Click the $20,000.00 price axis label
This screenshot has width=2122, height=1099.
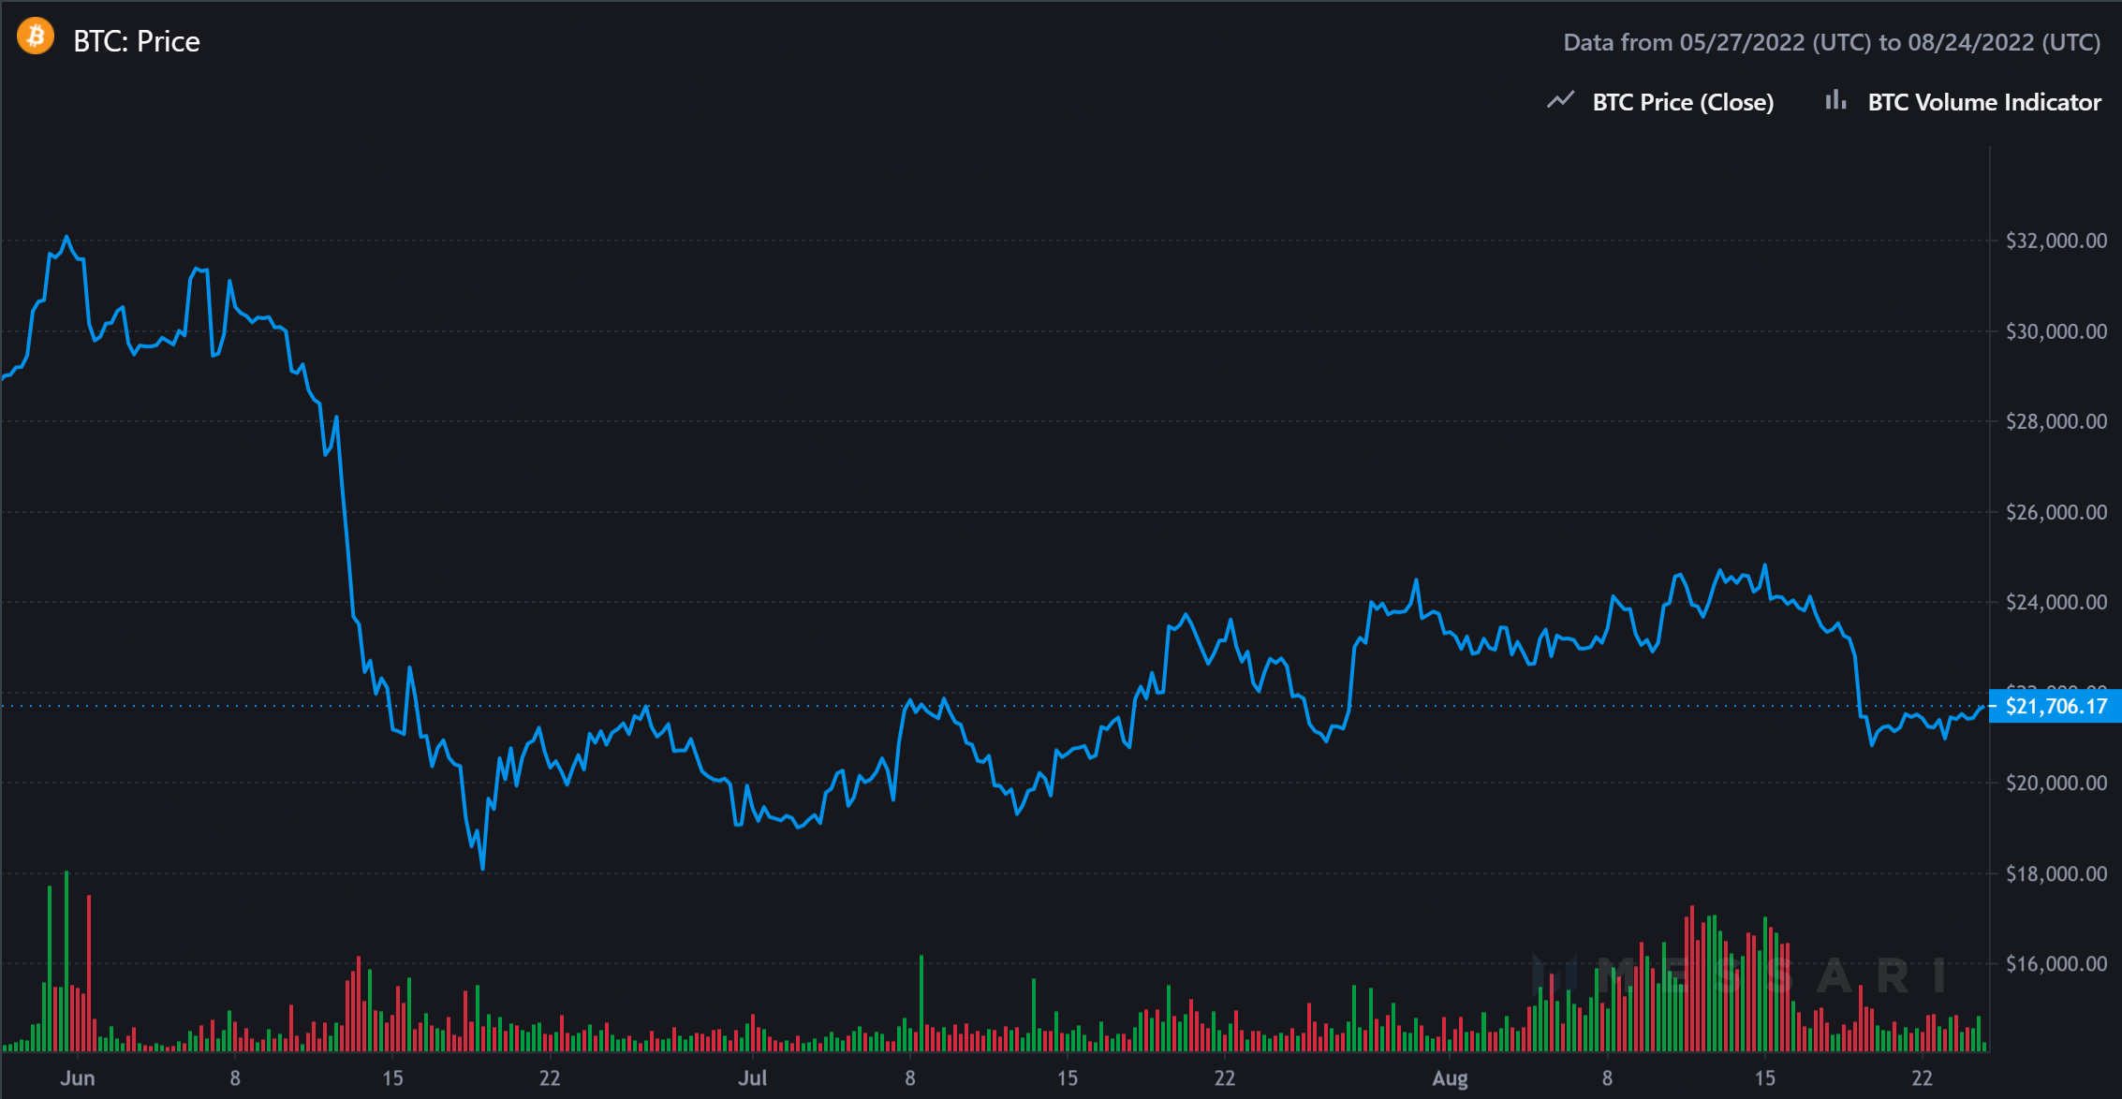coord(2056,783)
